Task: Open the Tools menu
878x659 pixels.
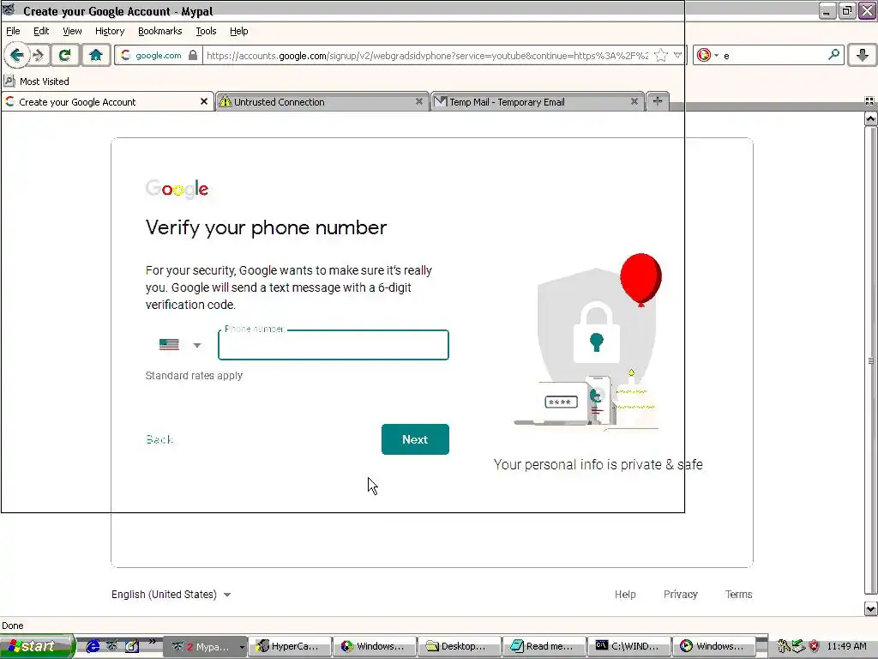Action: pos(206,31)
